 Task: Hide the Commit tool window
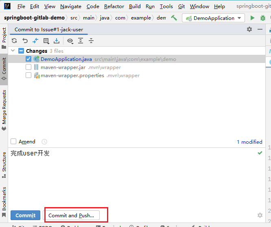coord(260,29)
